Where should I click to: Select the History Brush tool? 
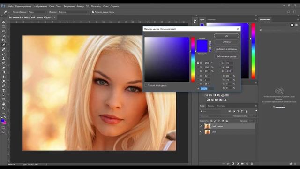point(3,63)
